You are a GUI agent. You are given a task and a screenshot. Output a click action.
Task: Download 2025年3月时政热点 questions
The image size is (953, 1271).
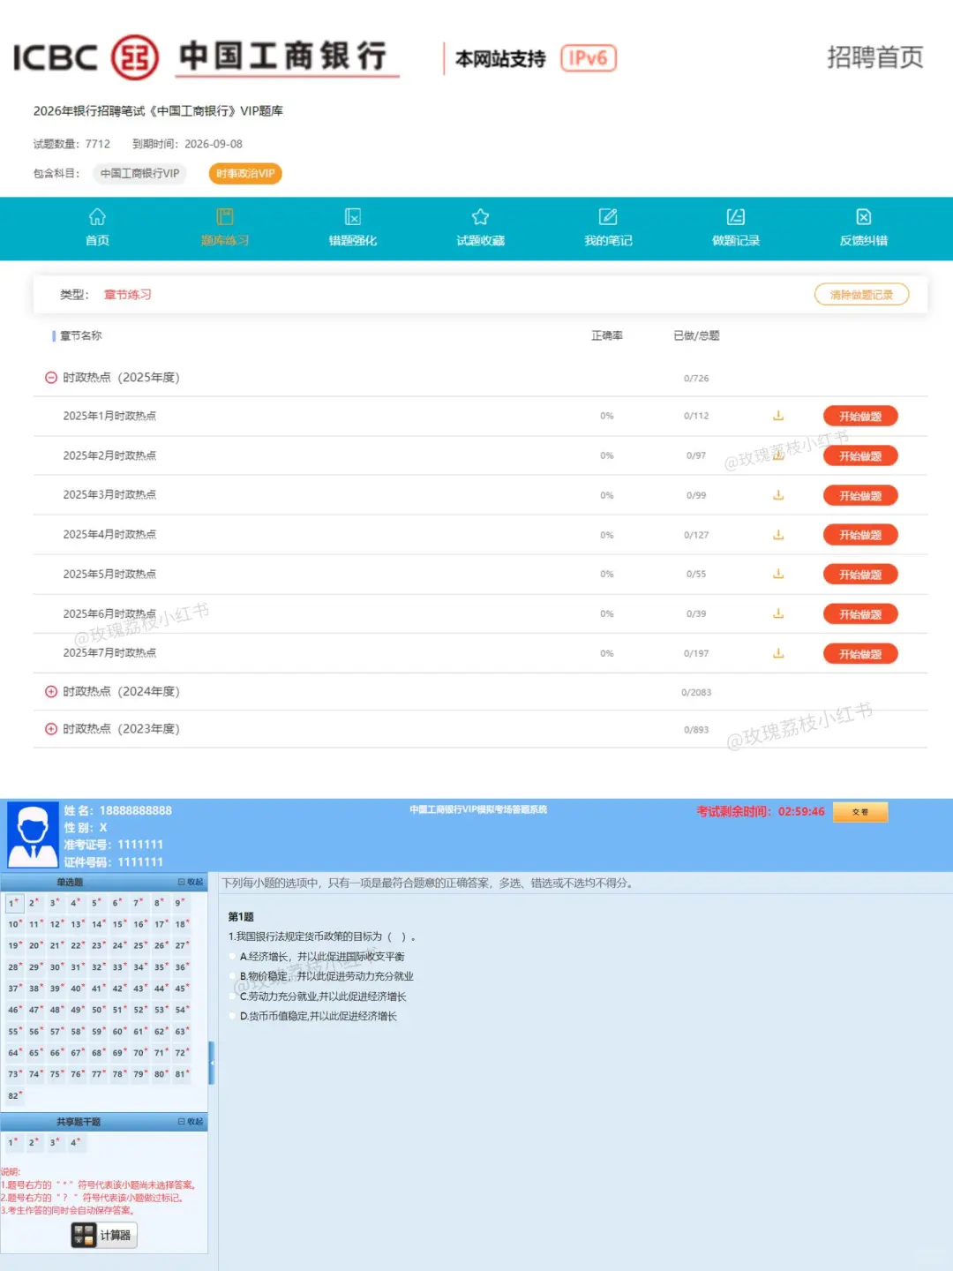[778, 495]
